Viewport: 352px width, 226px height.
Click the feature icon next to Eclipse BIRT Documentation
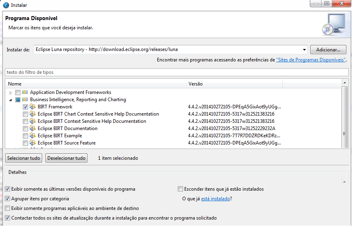click(x=33, y=128)
